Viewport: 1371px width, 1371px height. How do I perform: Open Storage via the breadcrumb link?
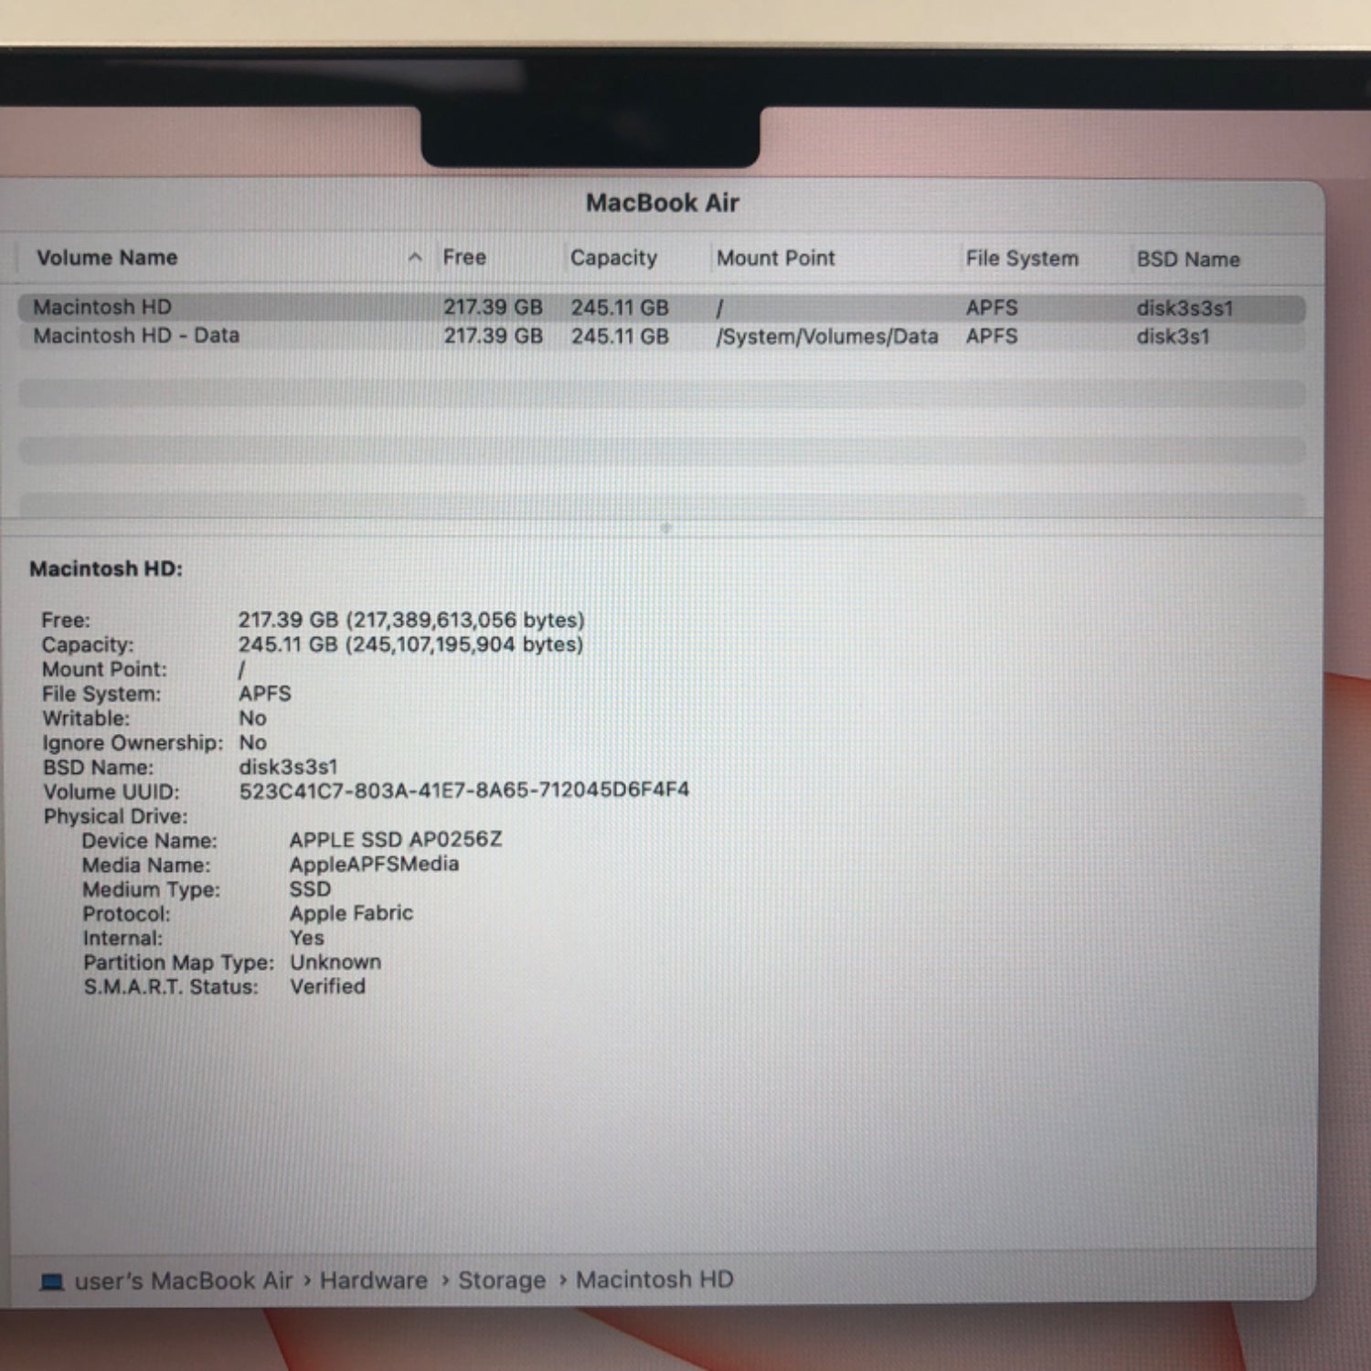click(x=501, y=1280)
